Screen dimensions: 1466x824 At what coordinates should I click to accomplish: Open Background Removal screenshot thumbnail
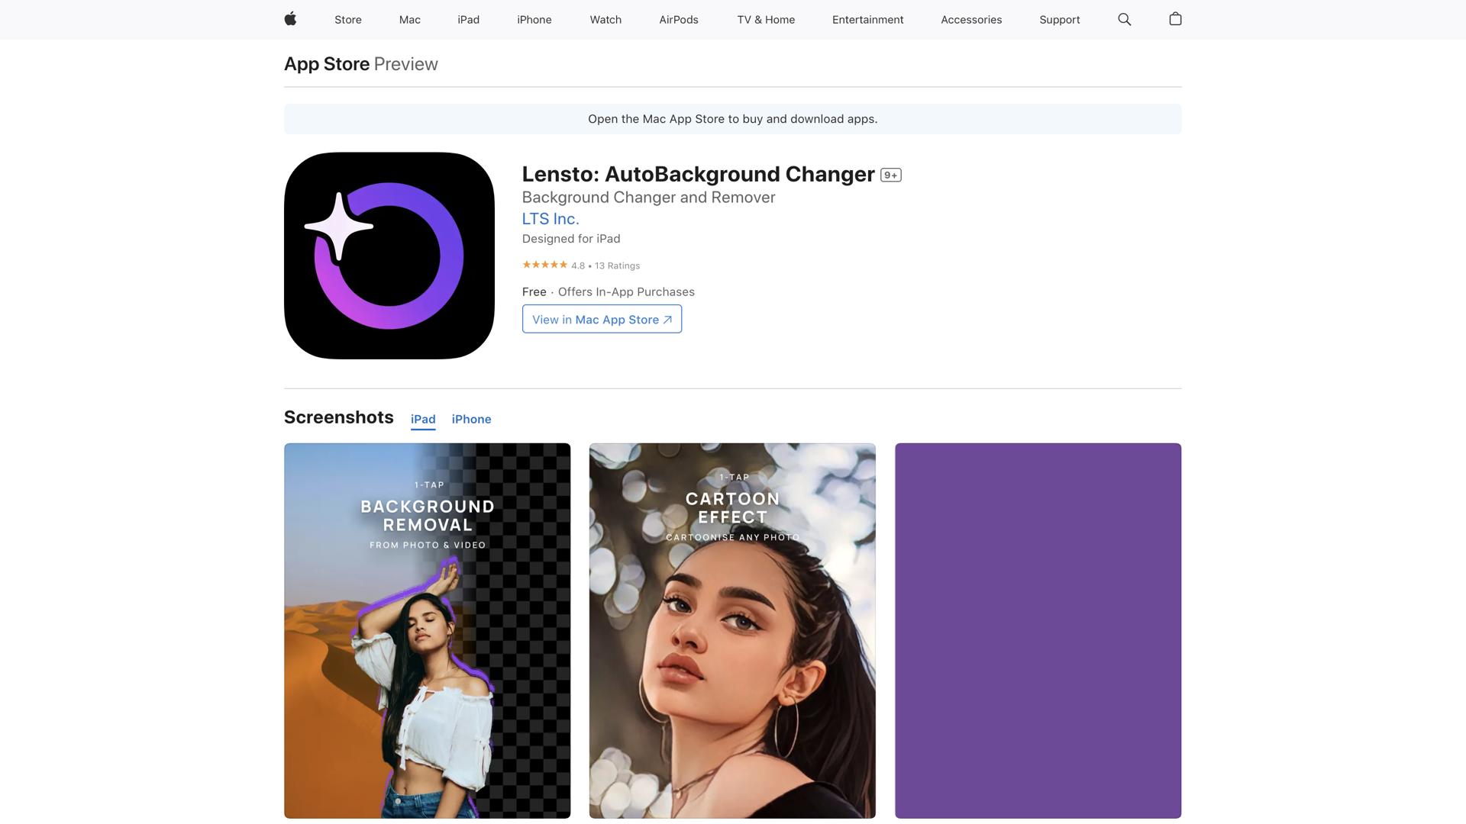click(x=427, y=630)
